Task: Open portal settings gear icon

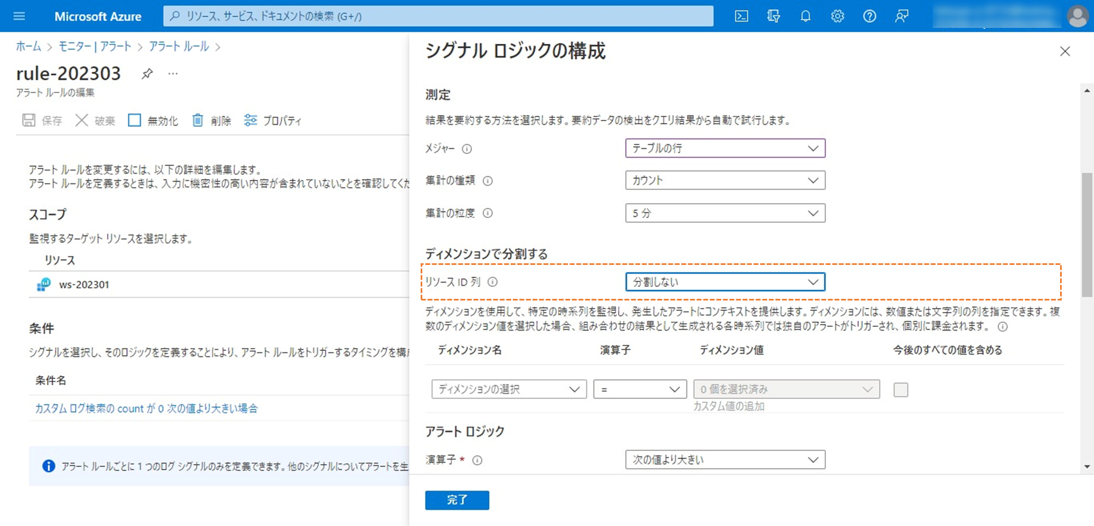Action: pos(837,16)
